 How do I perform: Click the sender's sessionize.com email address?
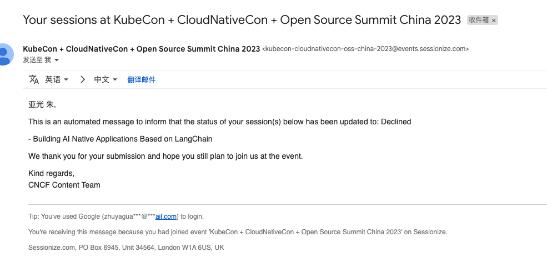(365, 49)
